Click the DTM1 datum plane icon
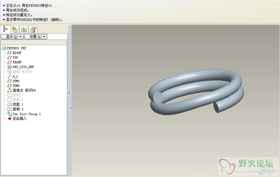 point(9,81)
